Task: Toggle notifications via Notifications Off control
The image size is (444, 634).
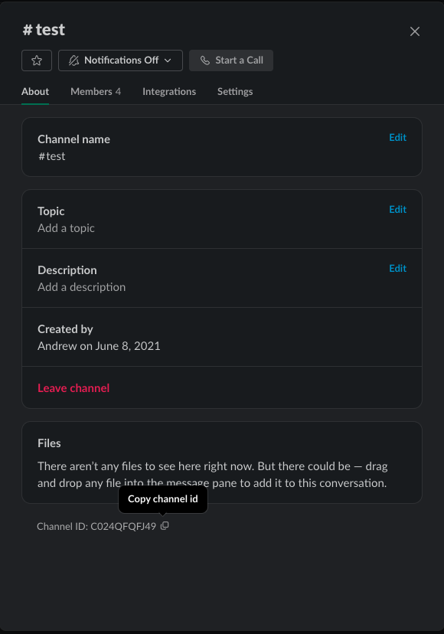Action: point(119,60)
